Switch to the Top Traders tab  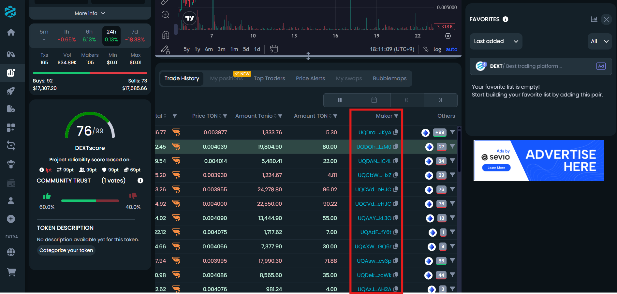pyautogui.click(x=269, y=79)
